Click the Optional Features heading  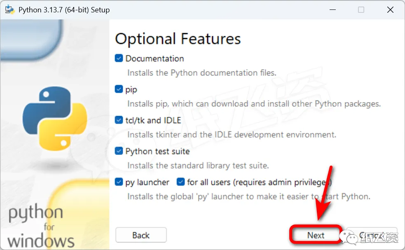click(x=178, y=39)
